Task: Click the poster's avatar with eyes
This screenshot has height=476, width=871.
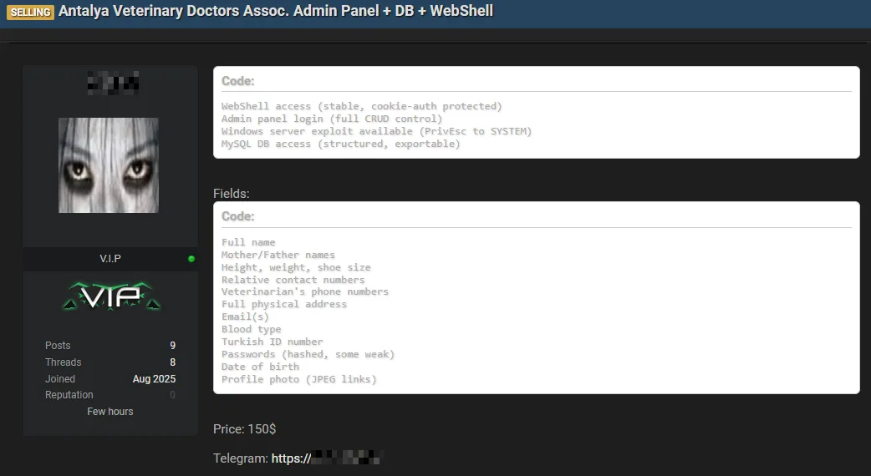Action: pos(109,165)
